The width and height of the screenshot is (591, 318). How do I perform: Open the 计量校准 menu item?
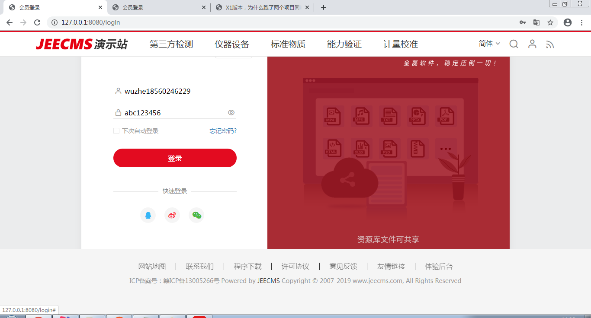click(x=401, y=44)
